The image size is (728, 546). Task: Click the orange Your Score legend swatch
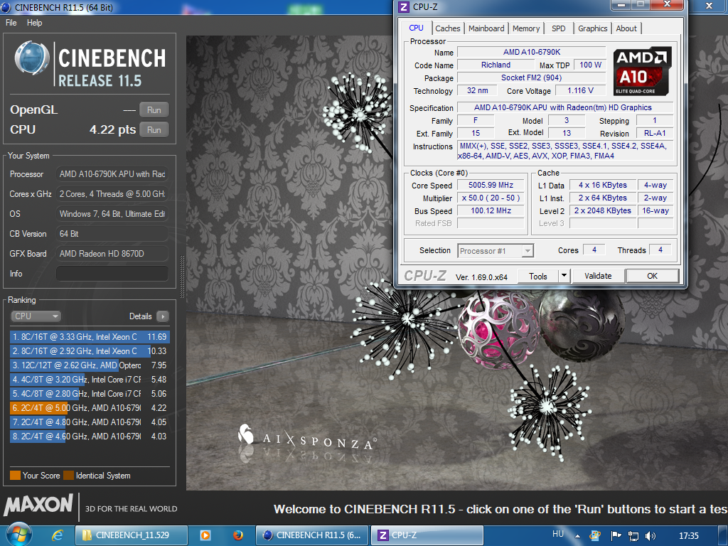(x=16, y=476)
